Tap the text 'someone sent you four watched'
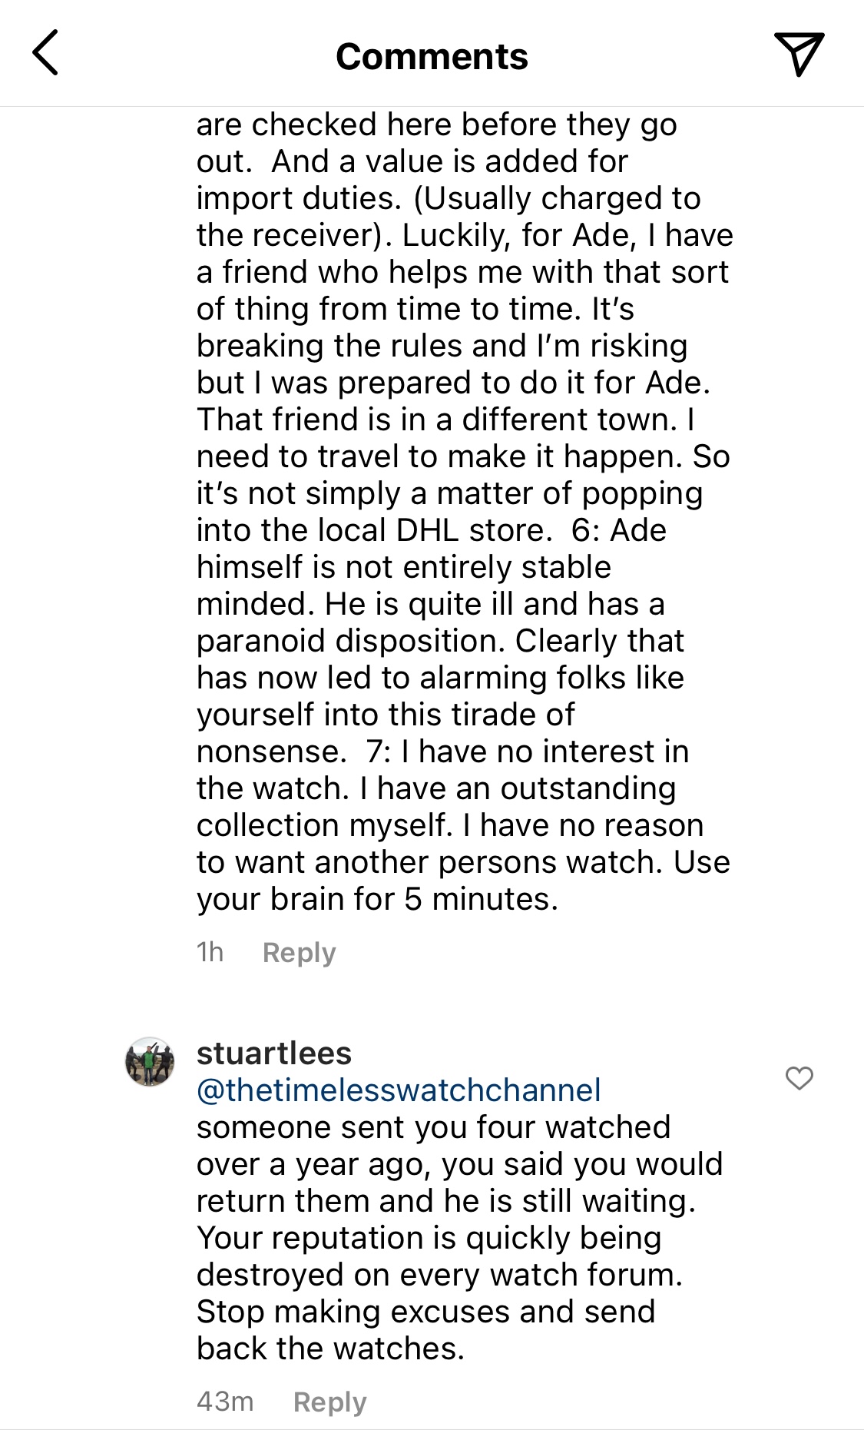The width and height of the screenshot is (864, 1430). pos(433,1127)
